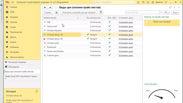Click the marked-for-deletion icon of Оптовая минус 25
This screenshot has height=103, width=183.
(45, 39)
